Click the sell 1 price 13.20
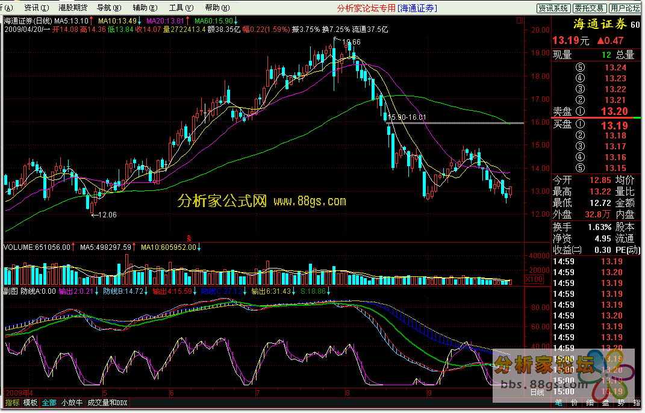 tap(614, 111)
